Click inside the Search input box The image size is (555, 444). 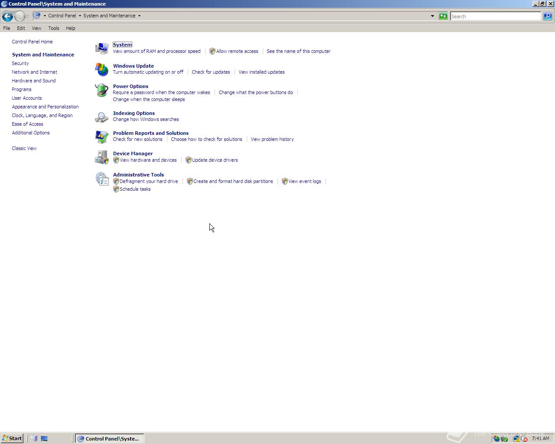pyautogui.click(x=496, y=16)
